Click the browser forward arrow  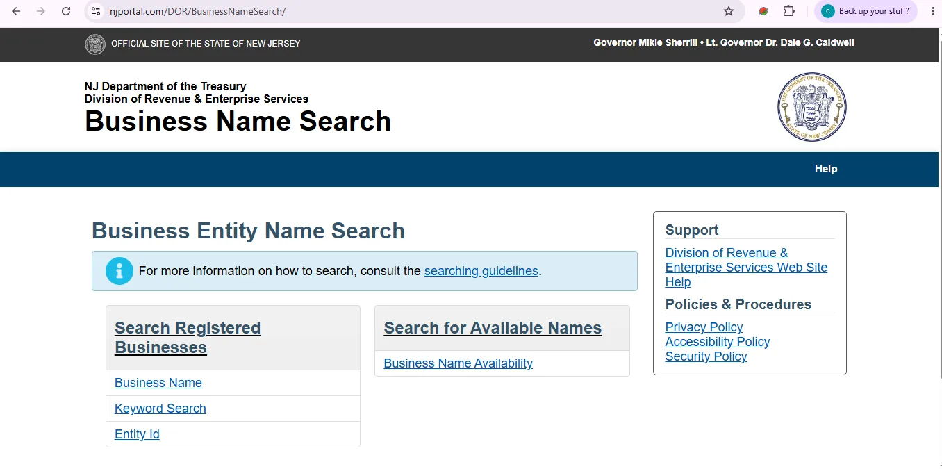[x=41, y=11]
